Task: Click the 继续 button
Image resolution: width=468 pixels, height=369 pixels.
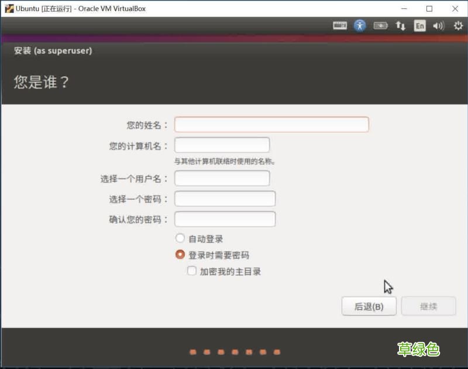Action: (429, 306)
